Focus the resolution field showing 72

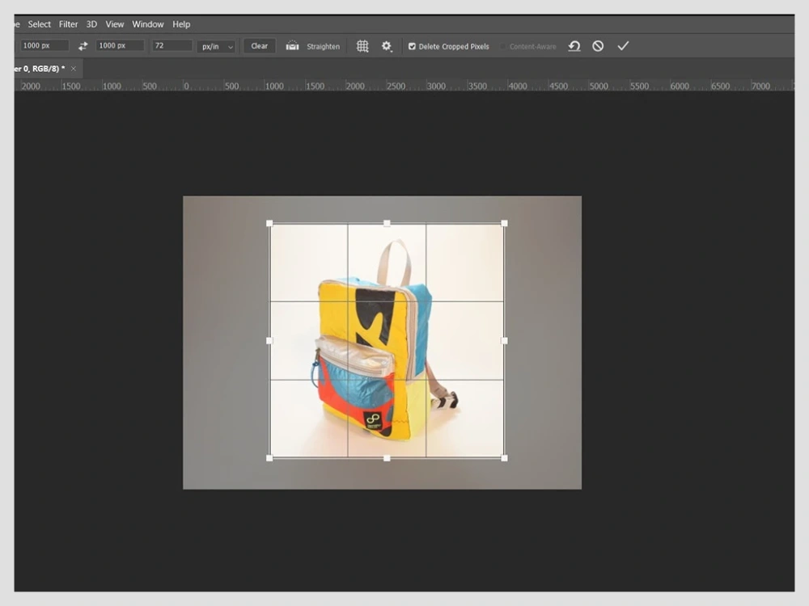click(172, 46)
